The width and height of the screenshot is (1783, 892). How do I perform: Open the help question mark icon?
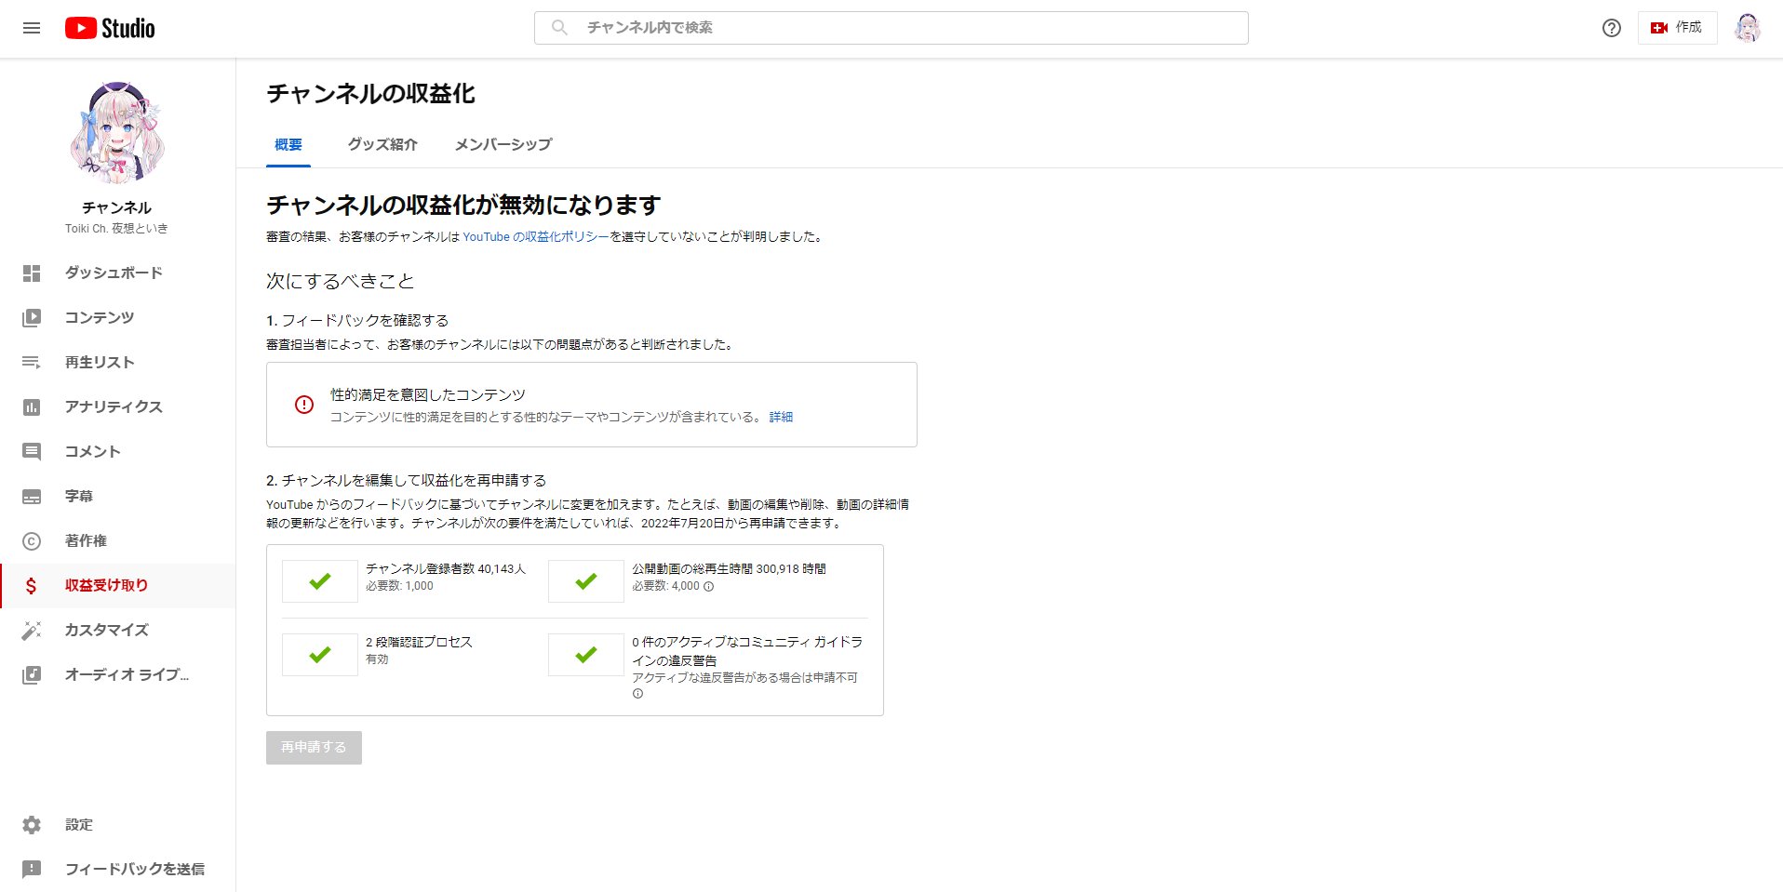pos(1611,28)
